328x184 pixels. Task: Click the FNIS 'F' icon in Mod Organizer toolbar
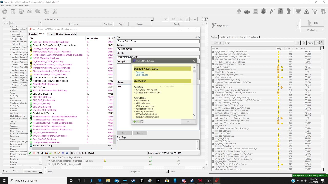coord(280,11)
